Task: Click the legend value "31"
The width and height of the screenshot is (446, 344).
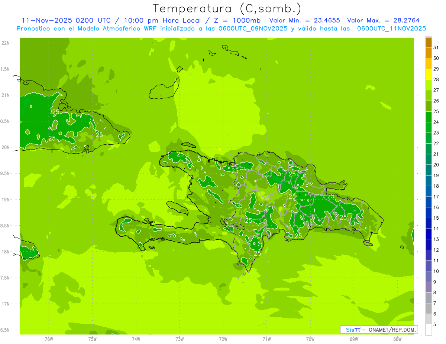Action: pos(436,47)
